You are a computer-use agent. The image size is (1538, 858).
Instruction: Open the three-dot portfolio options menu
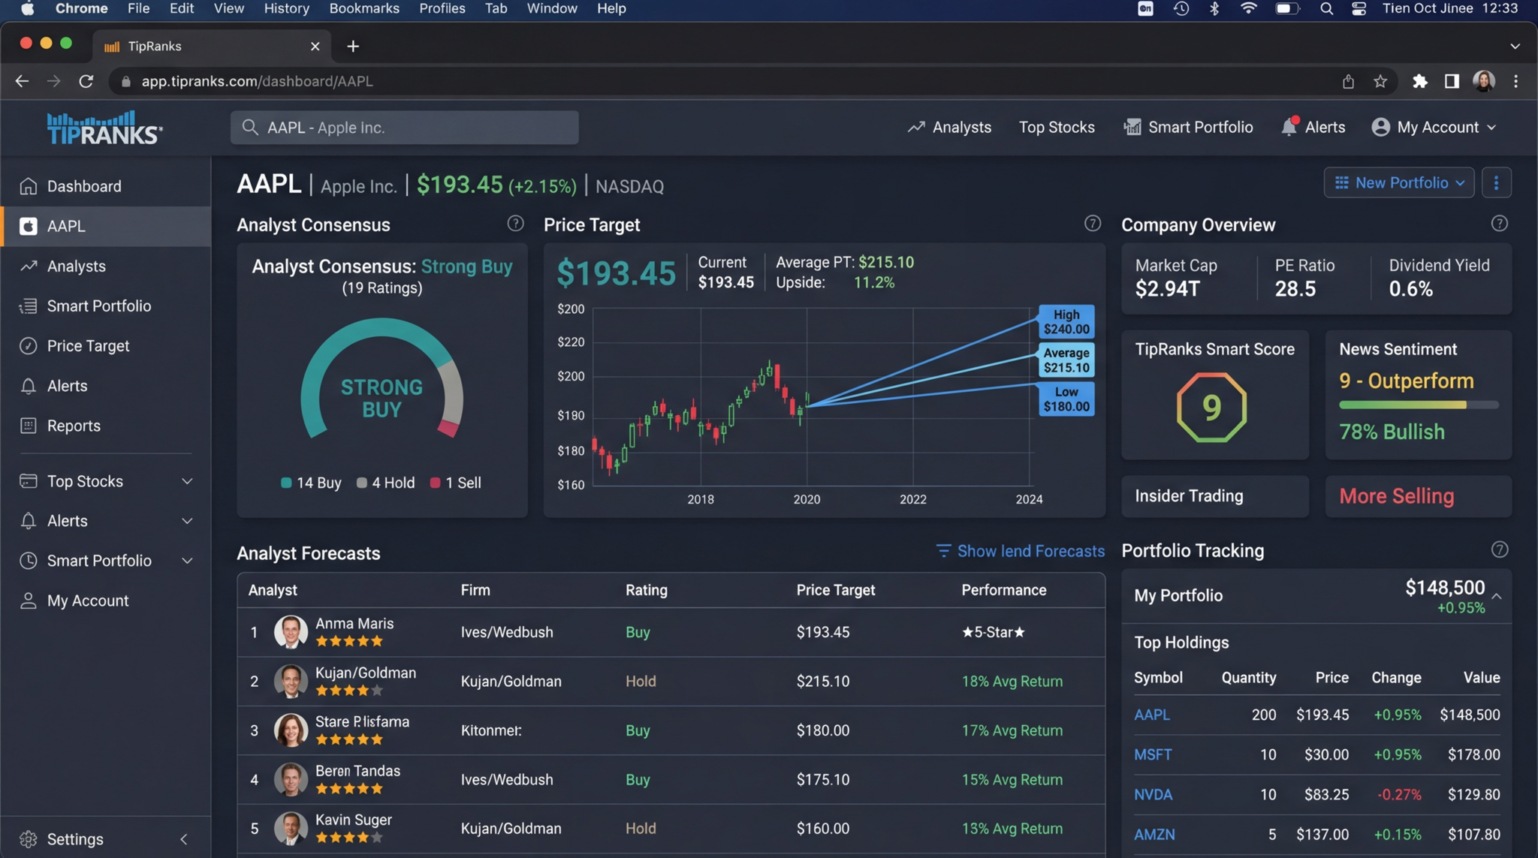coord(1496,183)
